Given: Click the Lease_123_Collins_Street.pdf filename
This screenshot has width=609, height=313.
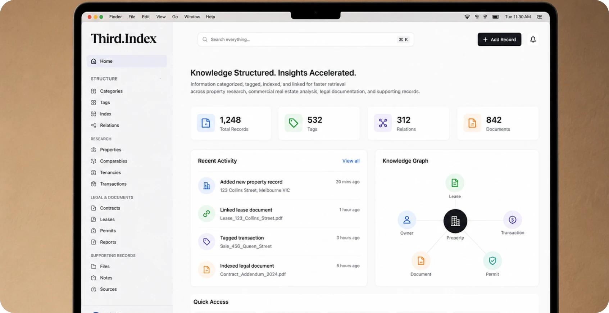Looking at the screenshot, I should click(x=251, y=218).
